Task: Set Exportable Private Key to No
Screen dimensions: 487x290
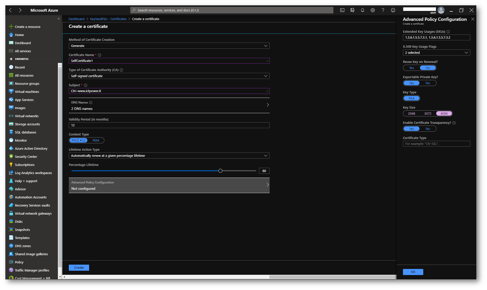Action: 428,83
